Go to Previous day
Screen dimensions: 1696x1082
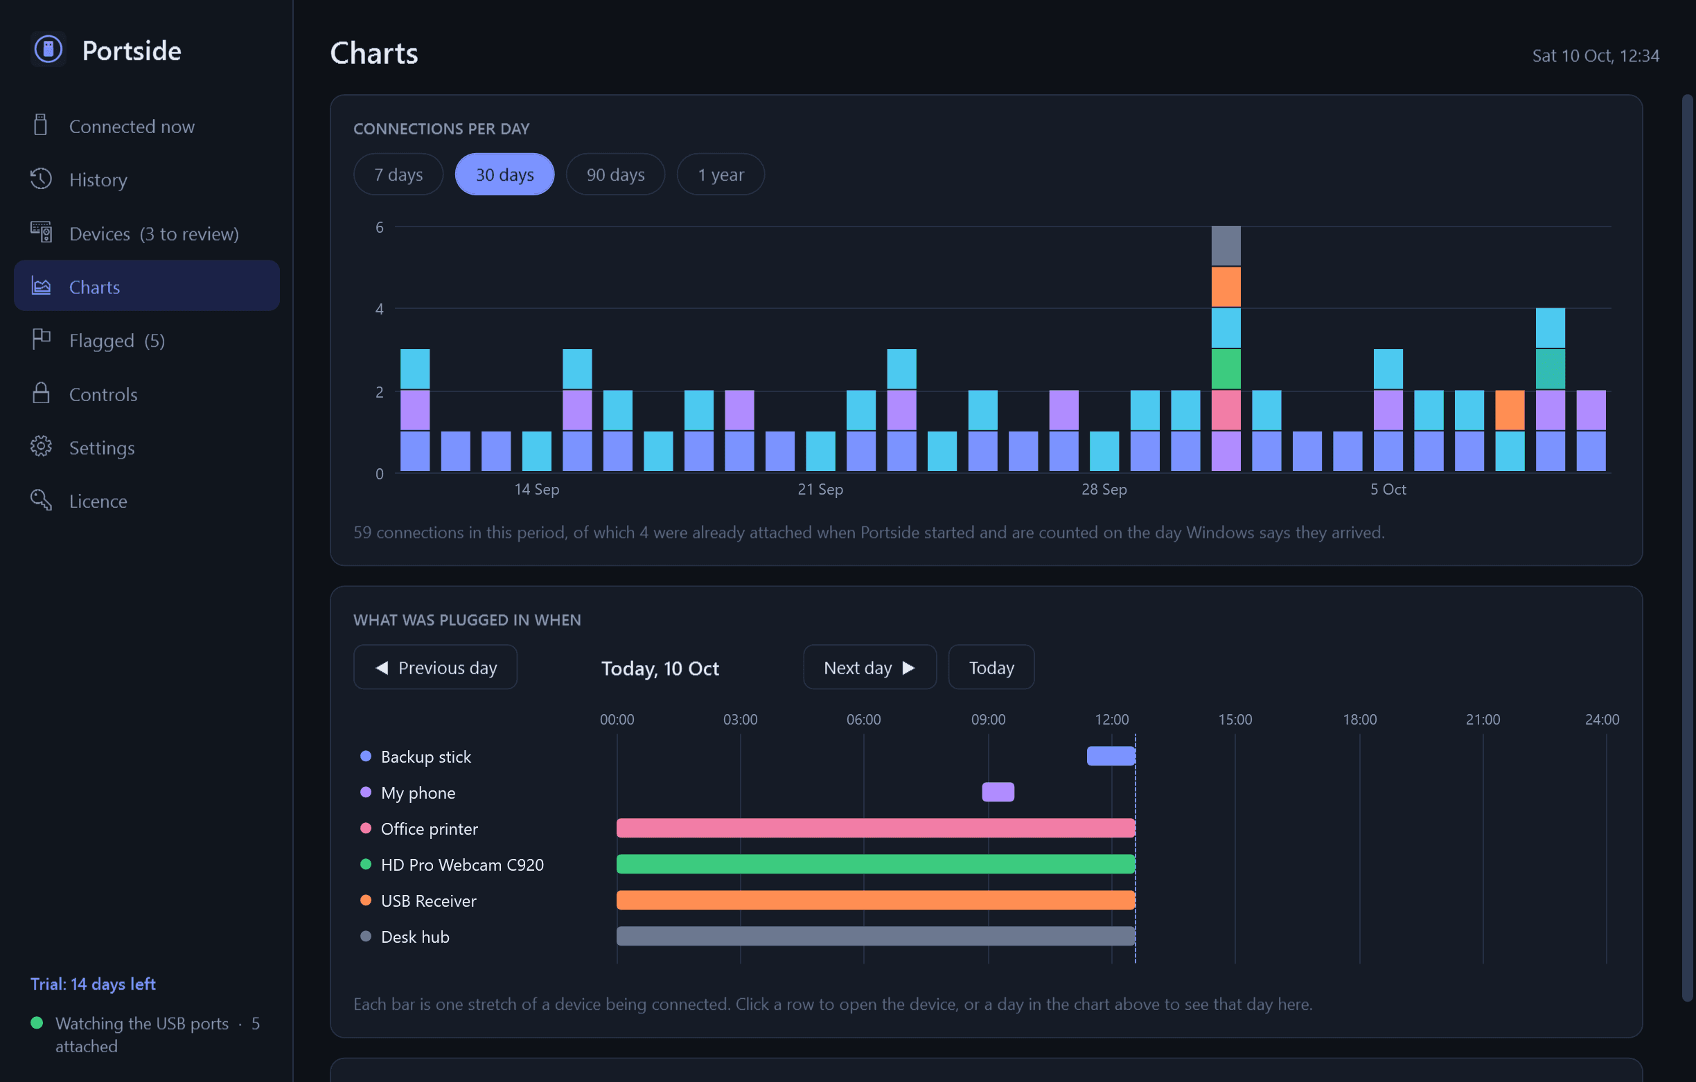435,667
